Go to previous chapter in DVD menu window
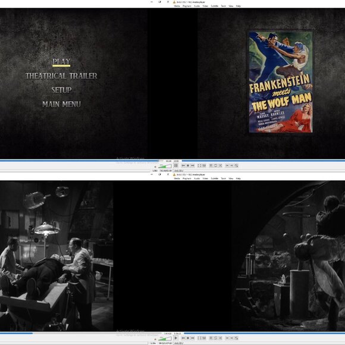 coord(227,165)
